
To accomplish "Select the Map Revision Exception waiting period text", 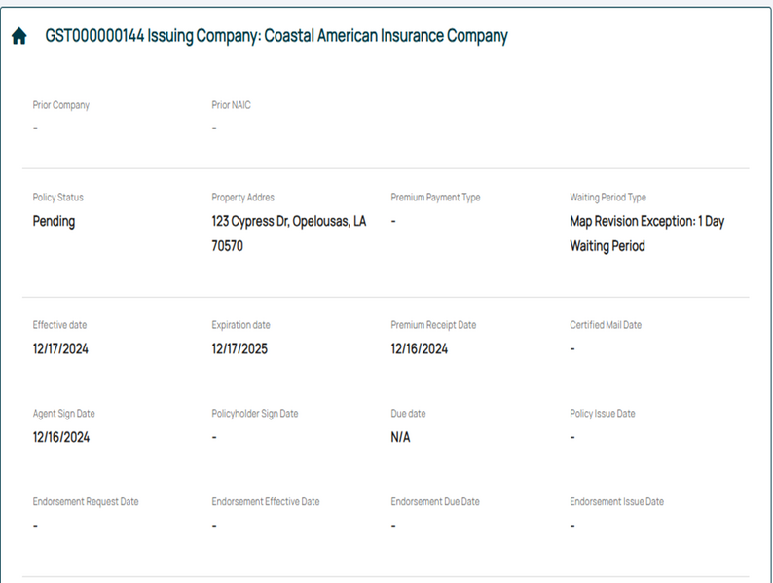I will click(x=646, y=234).
